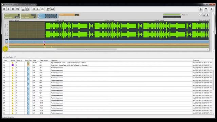Viewport: 217px width, 122px height.
Task: Click the orange Codec info field
Action: [x=69, y=15]
